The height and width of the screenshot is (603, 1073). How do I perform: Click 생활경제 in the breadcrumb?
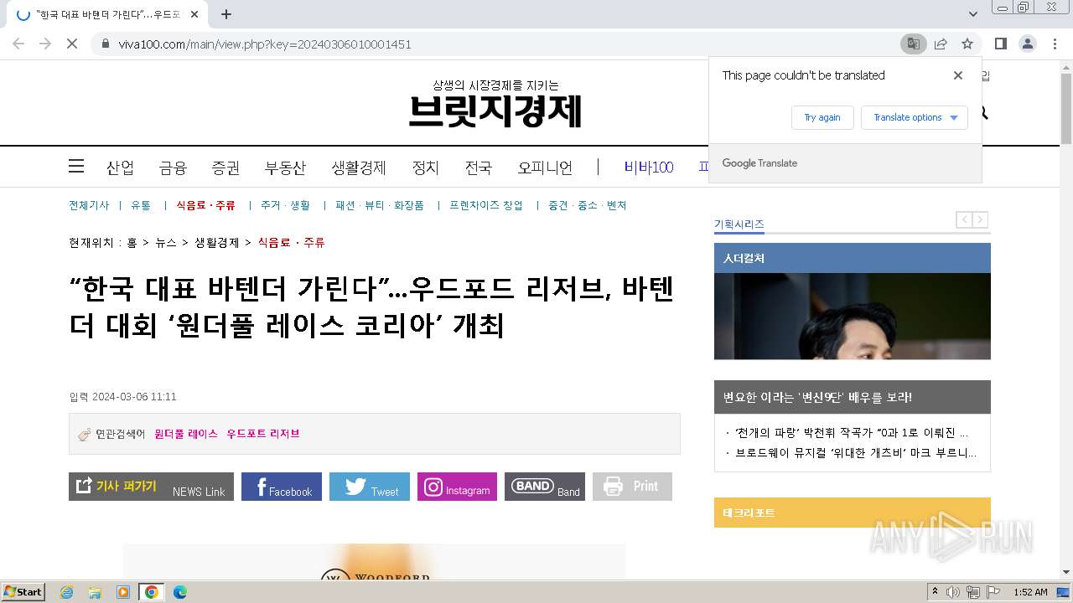[x=217, y=243]
